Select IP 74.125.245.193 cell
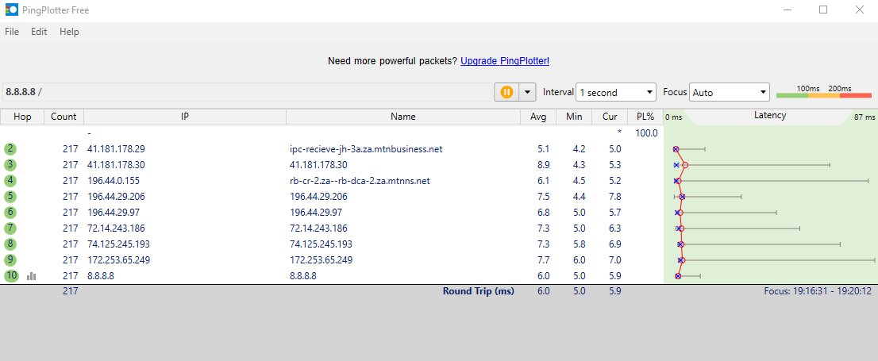This screenshot has width=878, height=361. click(119, 244)
